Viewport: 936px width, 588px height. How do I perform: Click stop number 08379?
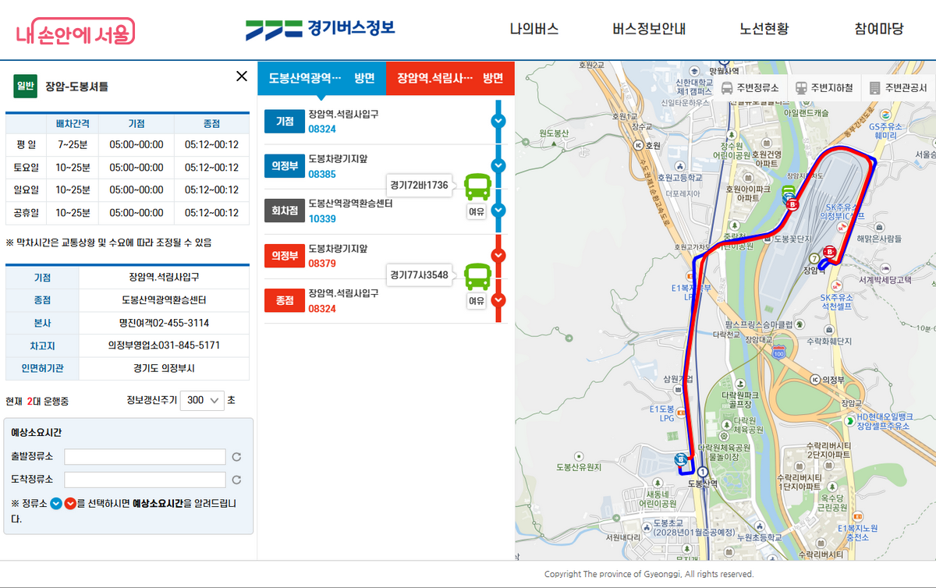coord(322,264)
